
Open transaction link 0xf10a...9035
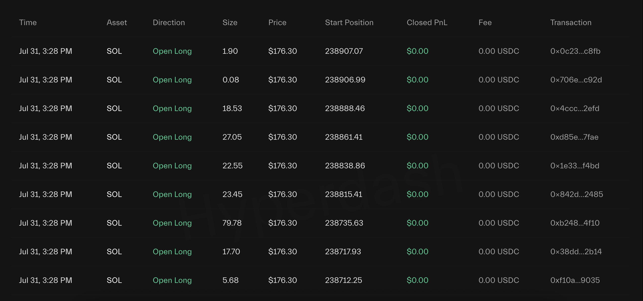(x=575, y=280)
